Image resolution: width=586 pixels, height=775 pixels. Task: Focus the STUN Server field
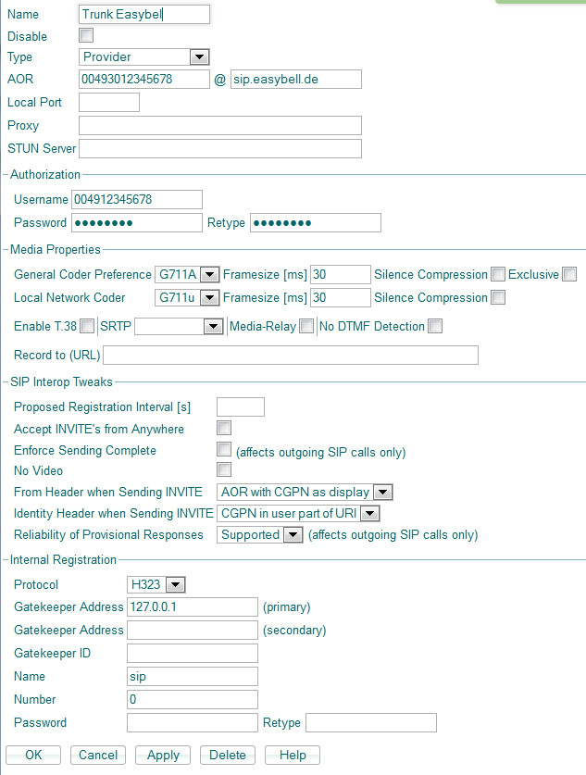point(219,148)
